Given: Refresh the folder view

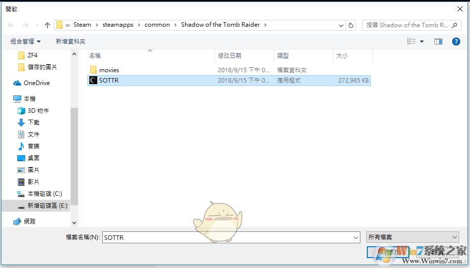Looking at the screenshot, I should [x=351, y=26].
